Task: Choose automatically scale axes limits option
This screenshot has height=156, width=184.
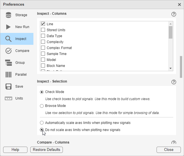Action: pos(42,123)
